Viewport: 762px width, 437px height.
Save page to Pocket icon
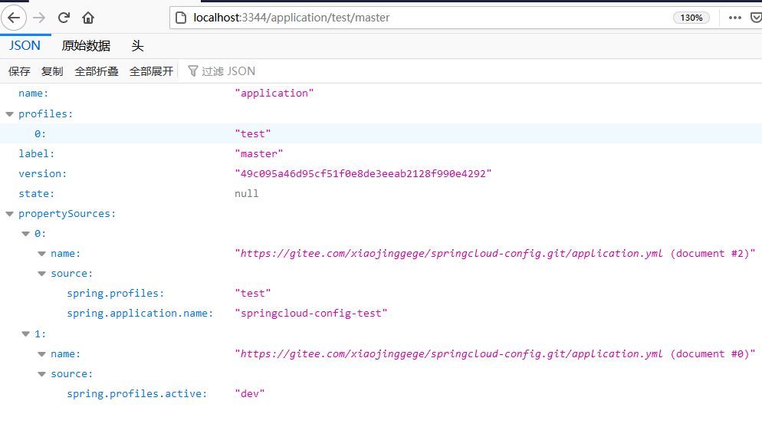756,17
